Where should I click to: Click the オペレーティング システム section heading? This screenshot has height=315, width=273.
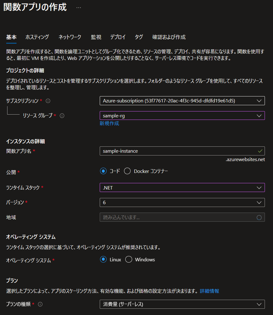tap(31, 237)
